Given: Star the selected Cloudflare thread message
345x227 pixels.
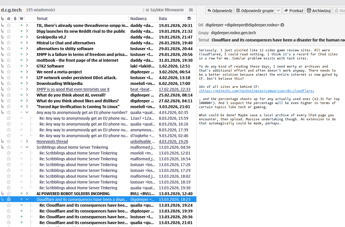Looking at the screenshot, I should click(9, 199).
